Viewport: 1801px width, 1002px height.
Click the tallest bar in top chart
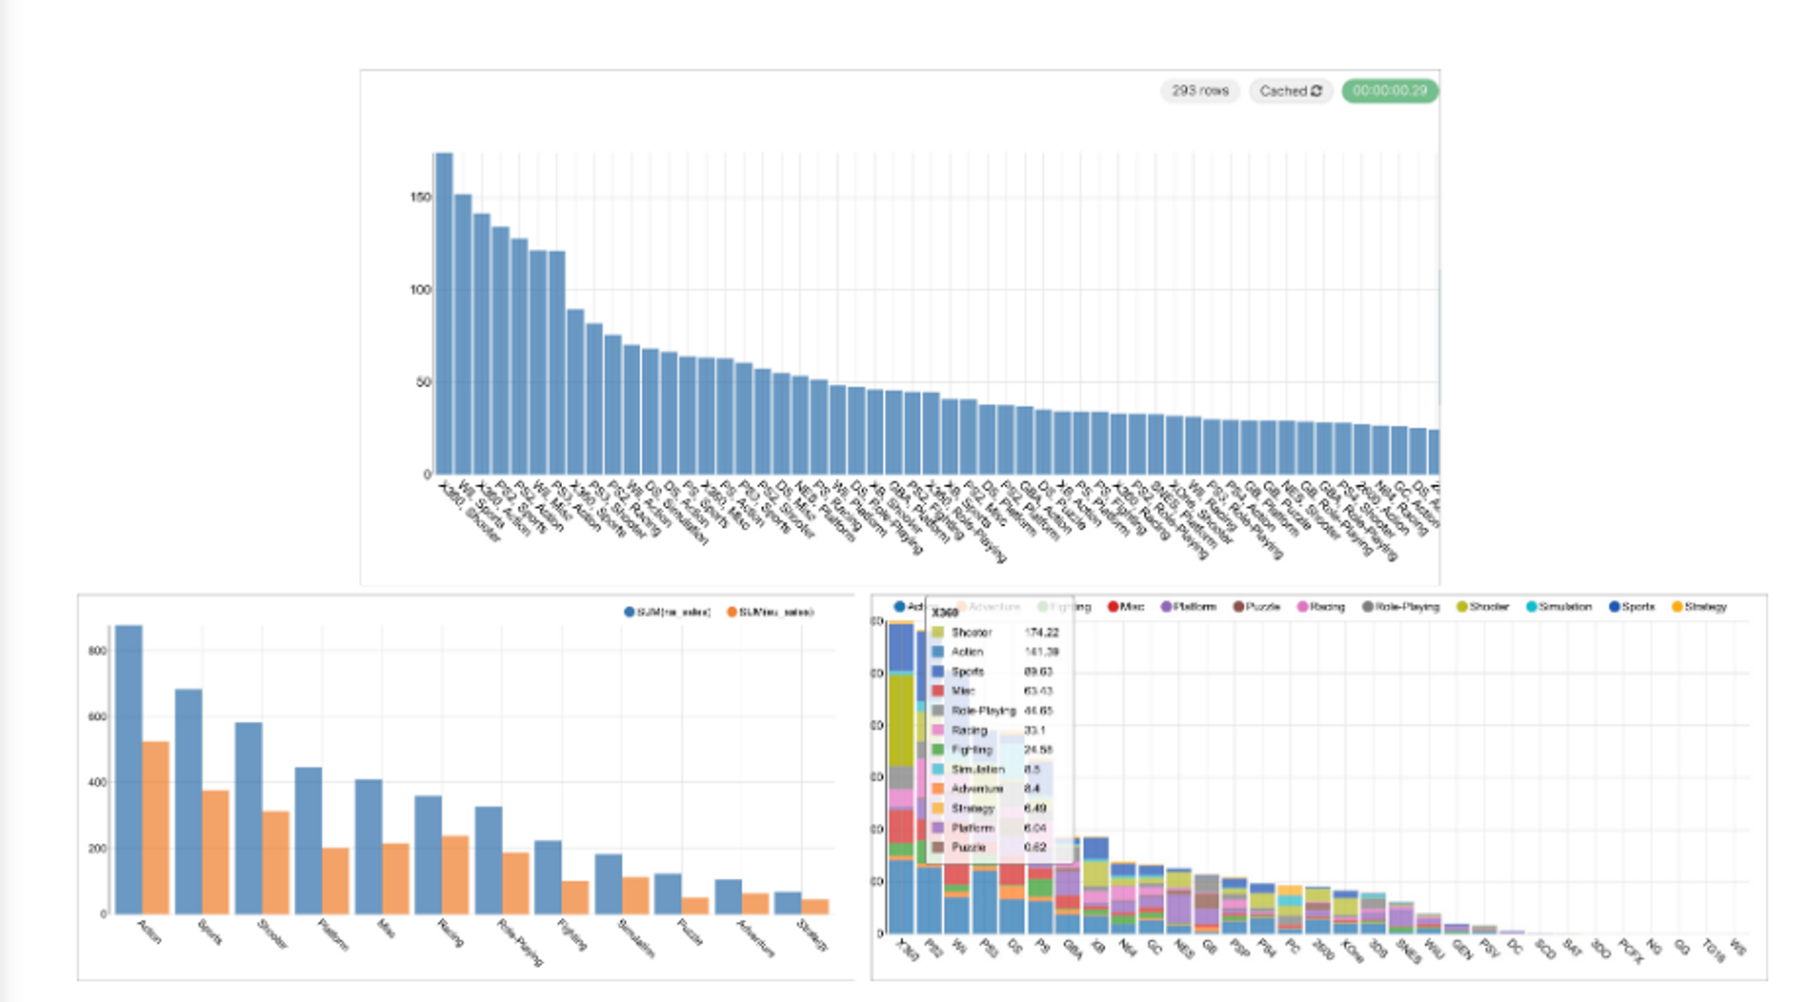444,315
